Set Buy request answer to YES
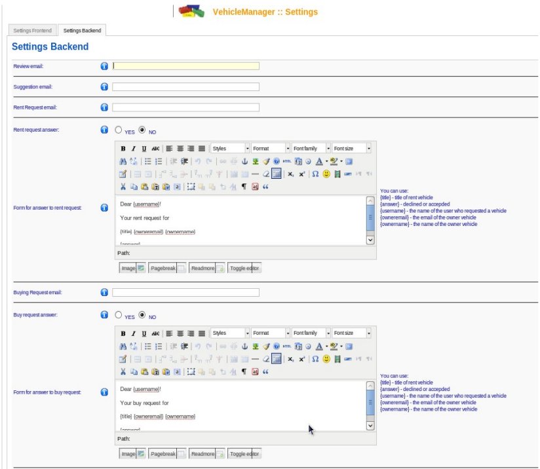The height and width of the screenshot is (469, 540). pyautogui.click(x=119, y=314)
